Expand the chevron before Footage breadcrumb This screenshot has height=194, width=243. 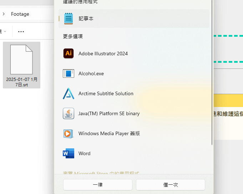pos(4,14)
